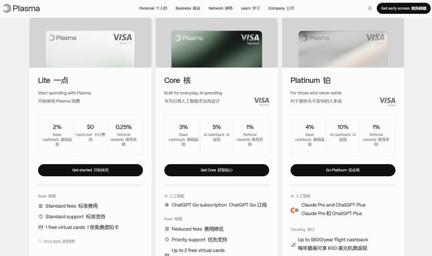This screenshot has width=432, height=256.
Task: Click the Standard fees icon in Lite
Action: (x=41, y=206)
